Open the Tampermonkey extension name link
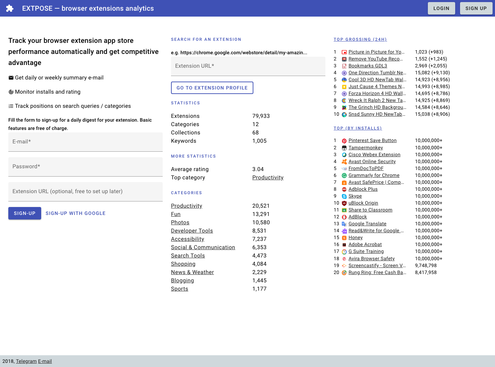The width and height of the screenshot is (495, 367). pos(366,148)
